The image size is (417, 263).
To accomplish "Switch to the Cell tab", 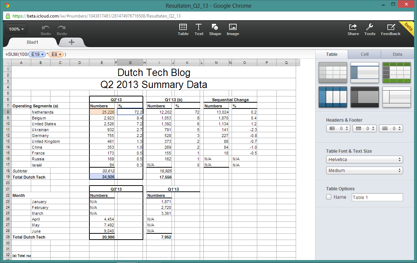I will tap(364, 54).
